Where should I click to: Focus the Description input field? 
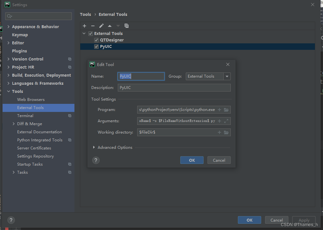coord(174,88)
